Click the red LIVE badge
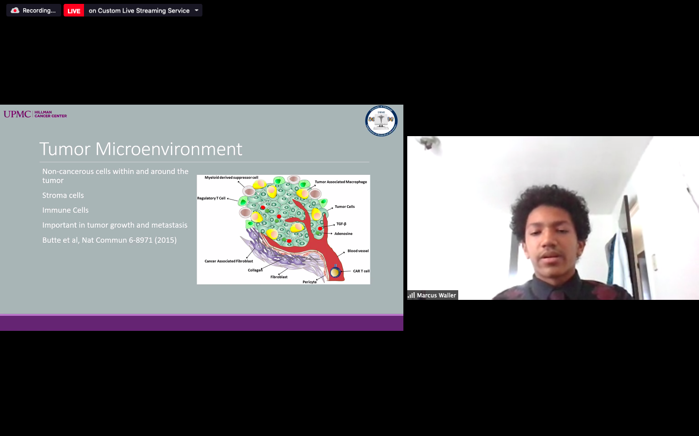Screen dimensions: 699x436 pos(74,11)
